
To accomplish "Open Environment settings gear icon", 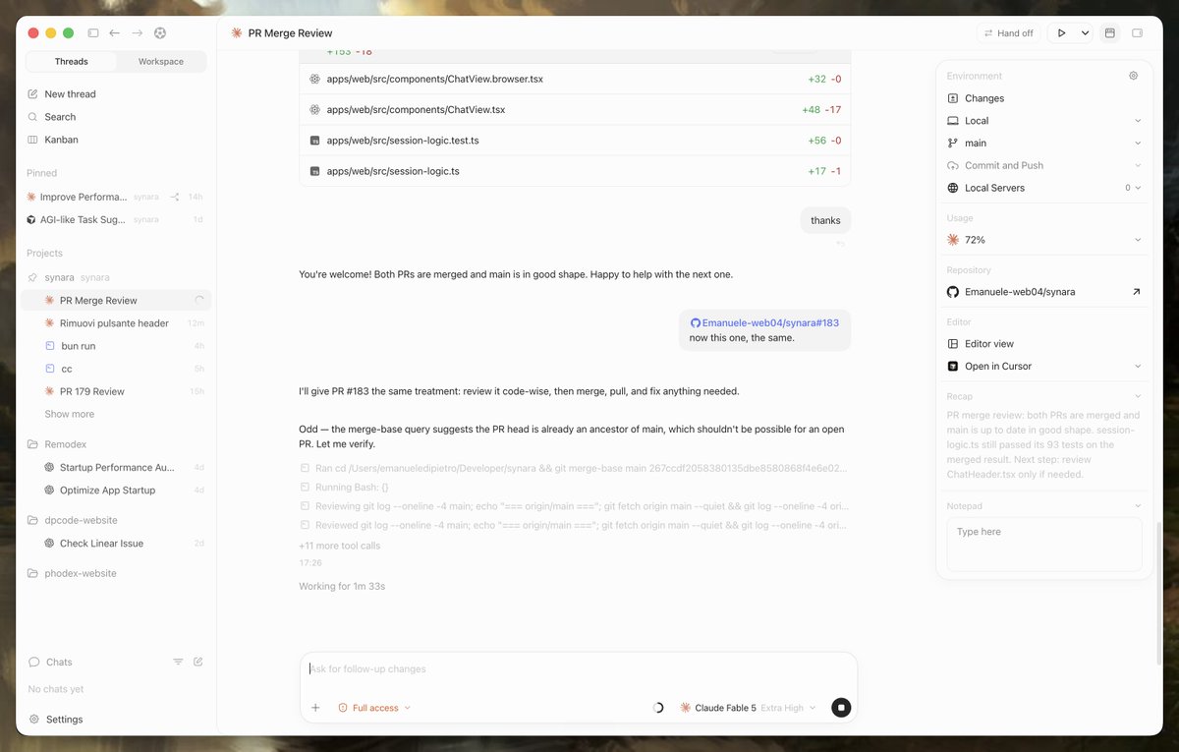I will click(1133, 76).
